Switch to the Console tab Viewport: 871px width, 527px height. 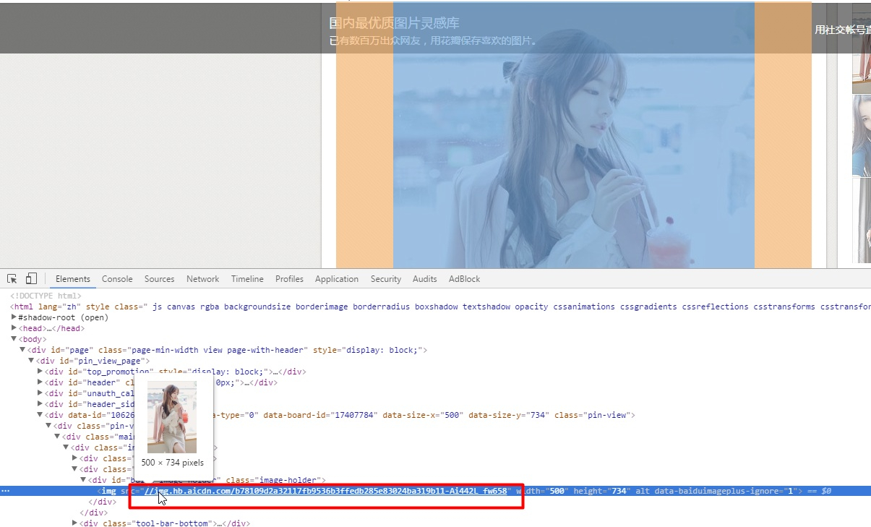tap(117, 279)
